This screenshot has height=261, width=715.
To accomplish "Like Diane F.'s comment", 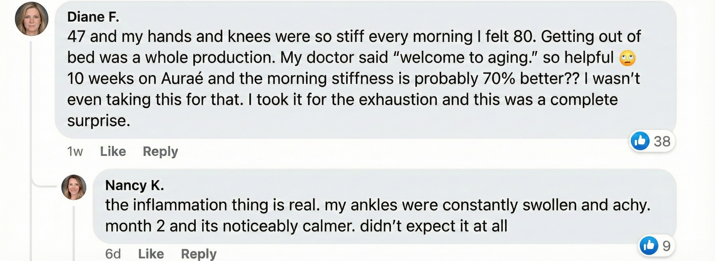I will coord(113,152).
